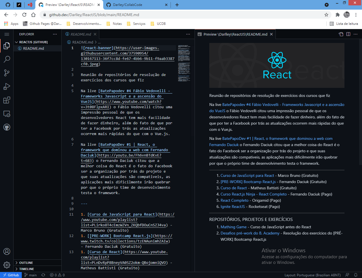Click the Synchronize Changes icon next to main

tap(43, 275)
